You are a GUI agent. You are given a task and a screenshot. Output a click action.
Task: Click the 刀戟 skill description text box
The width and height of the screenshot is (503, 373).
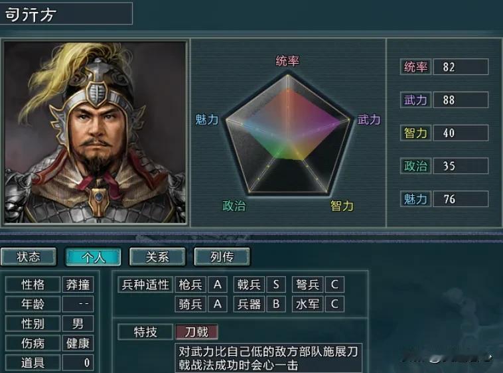(269, 358)
